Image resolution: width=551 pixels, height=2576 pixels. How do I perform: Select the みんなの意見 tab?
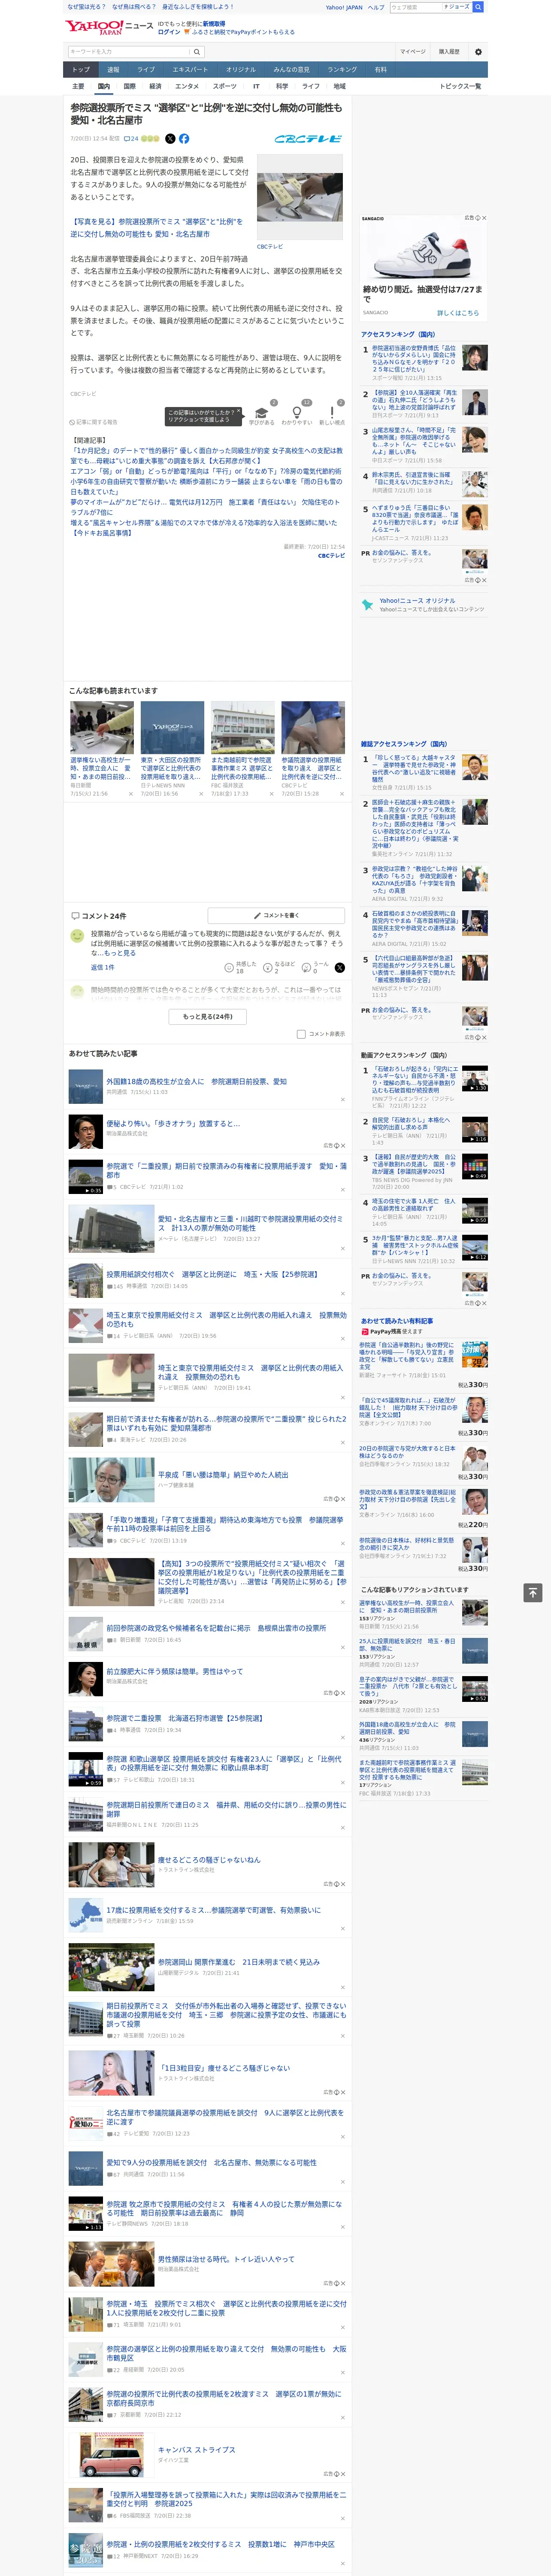click(x=291, y=70)
